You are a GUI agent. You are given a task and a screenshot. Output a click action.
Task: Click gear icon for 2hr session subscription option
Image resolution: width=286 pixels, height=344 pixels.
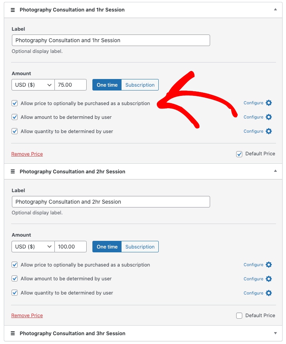(x=269, y=265)
